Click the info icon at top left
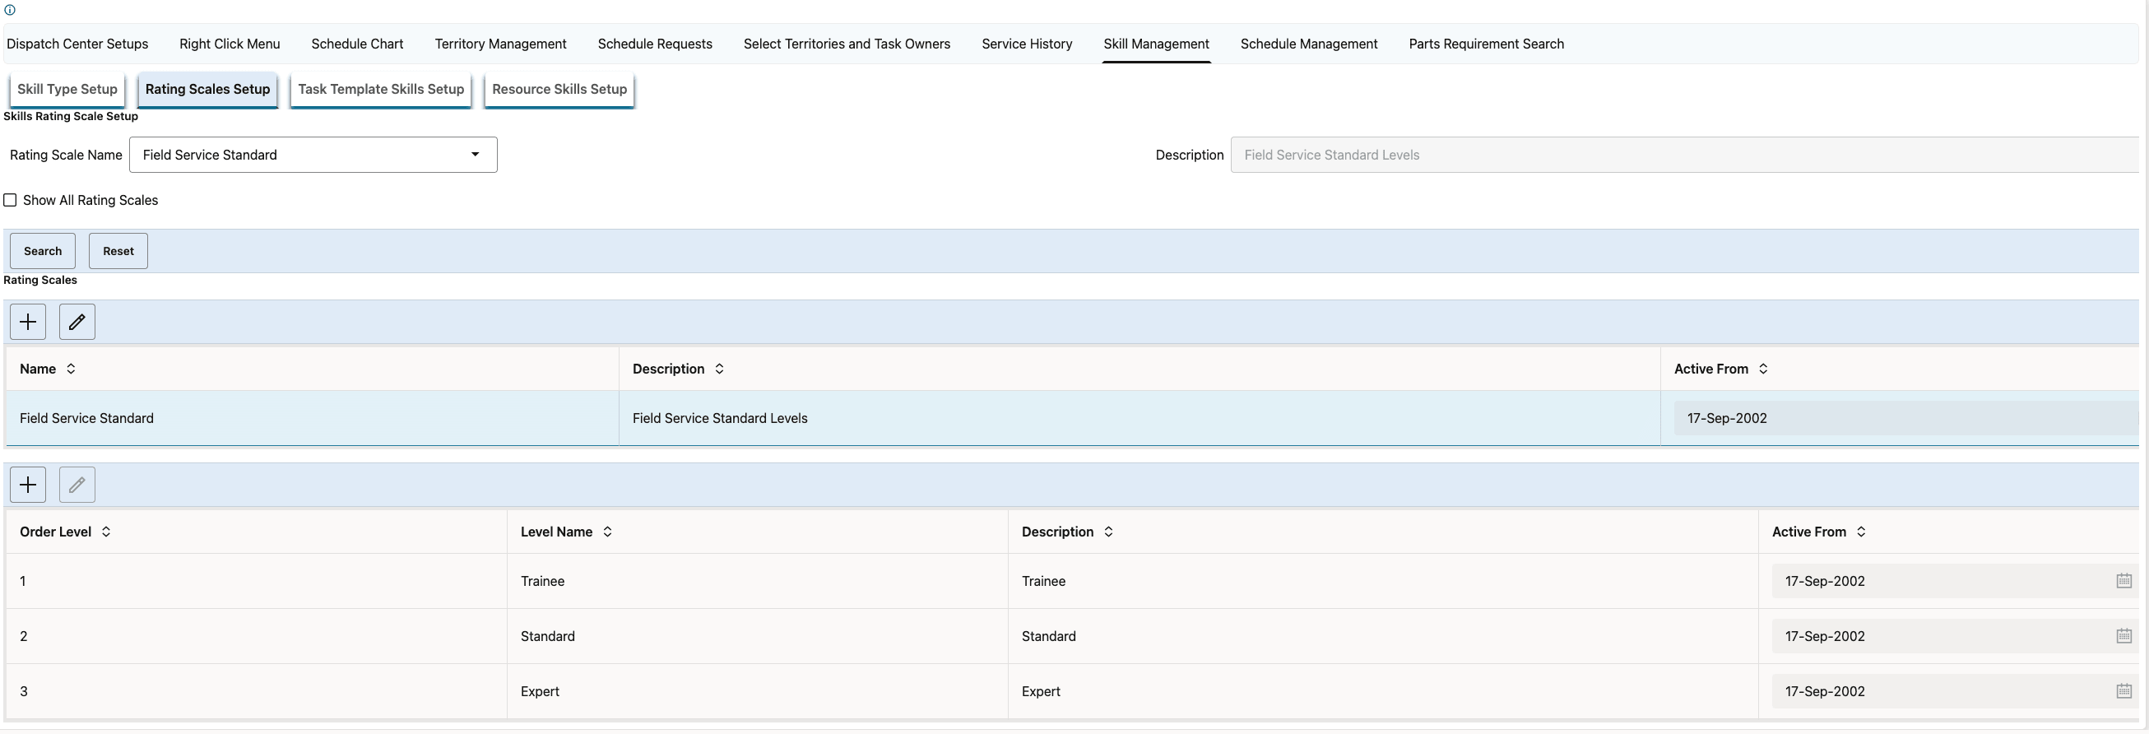The image size is (2149, 734). point(10,10)
